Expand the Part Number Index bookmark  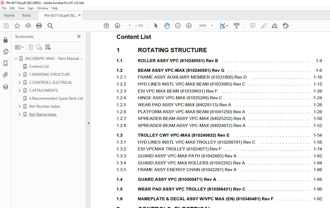20,106
